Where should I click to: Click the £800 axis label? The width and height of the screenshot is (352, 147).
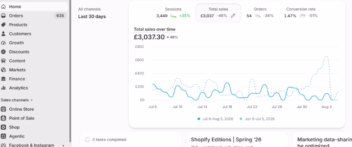(140, 47)
